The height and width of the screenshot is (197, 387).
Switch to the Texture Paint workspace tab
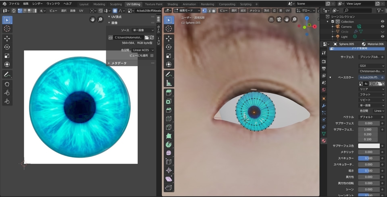(154, 4)
